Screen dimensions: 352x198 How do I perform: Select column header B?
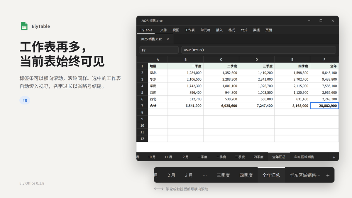186,60
